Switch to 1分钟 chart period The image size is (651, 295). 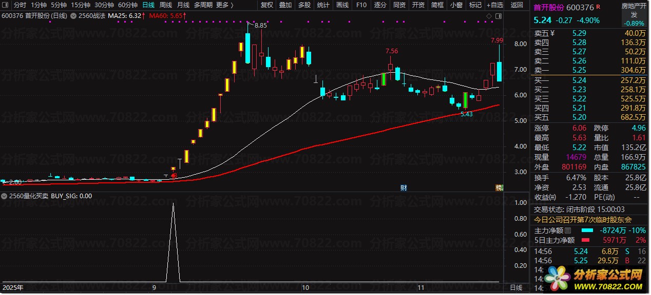tap(39, 5)
